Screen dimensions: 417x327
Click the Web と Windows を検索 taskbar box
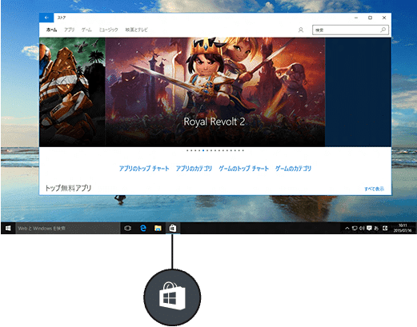(x=68, y=228)
